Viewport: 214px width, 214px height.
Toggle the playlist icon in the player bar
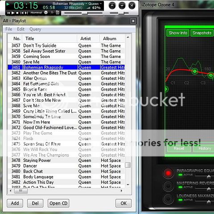point(58,12)
